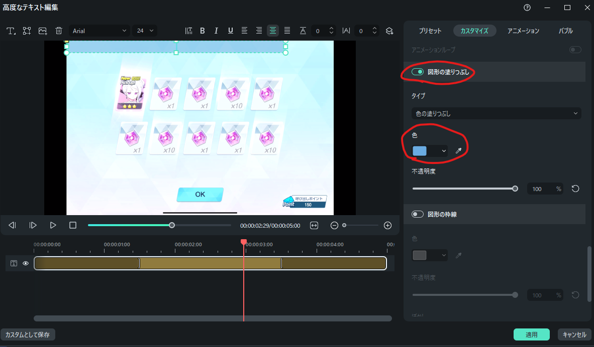Enable the 図形の枠線 toggle
This screenshot has height=347, width=594.
click(418, 214)
